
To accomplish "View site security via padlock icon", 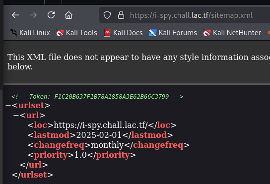I will (x=121, y=15).
